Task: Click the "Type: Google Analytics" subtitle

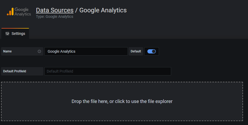Action: point(55,17)
